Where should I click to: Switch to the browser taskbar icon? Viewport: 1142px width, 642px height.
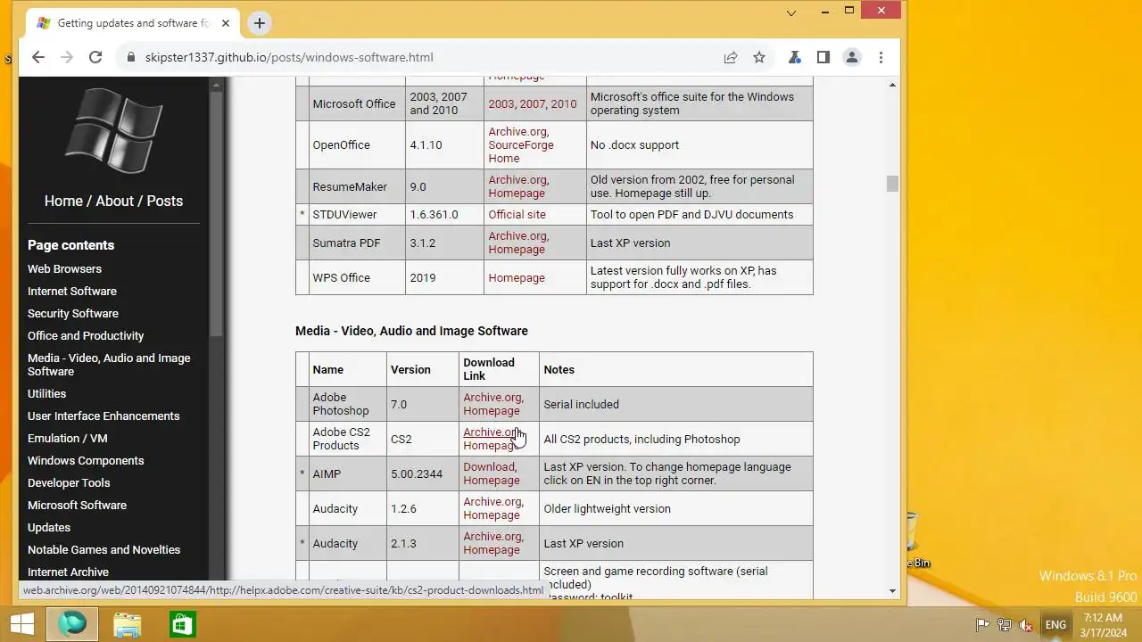click(x=72, y=624)
